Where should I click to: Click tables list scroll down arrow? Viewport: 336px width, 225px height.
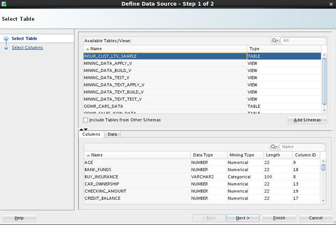pos(324,111)
